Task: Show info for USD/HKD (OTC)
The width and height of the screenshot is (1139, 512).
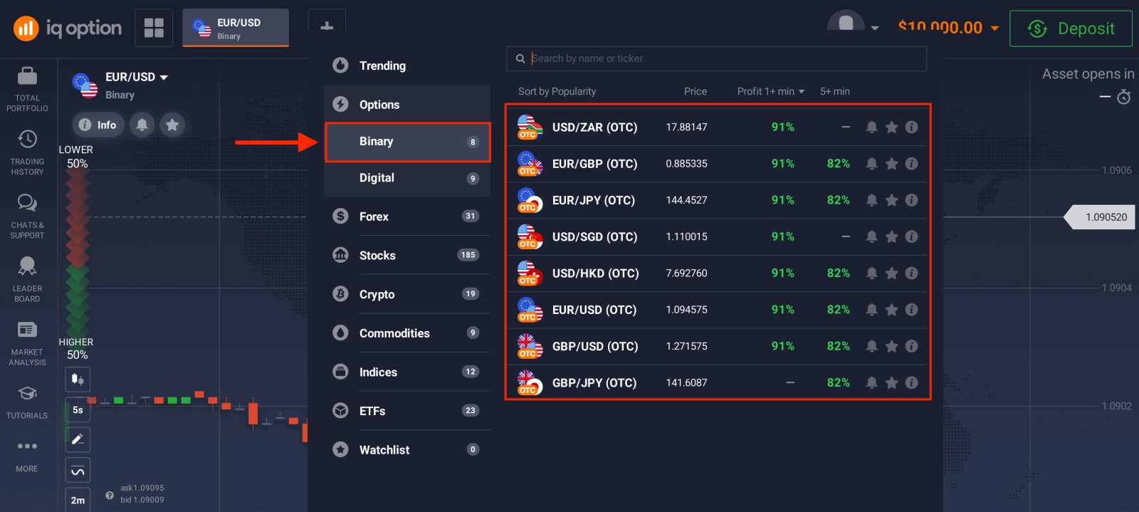Action: point(911,273)
